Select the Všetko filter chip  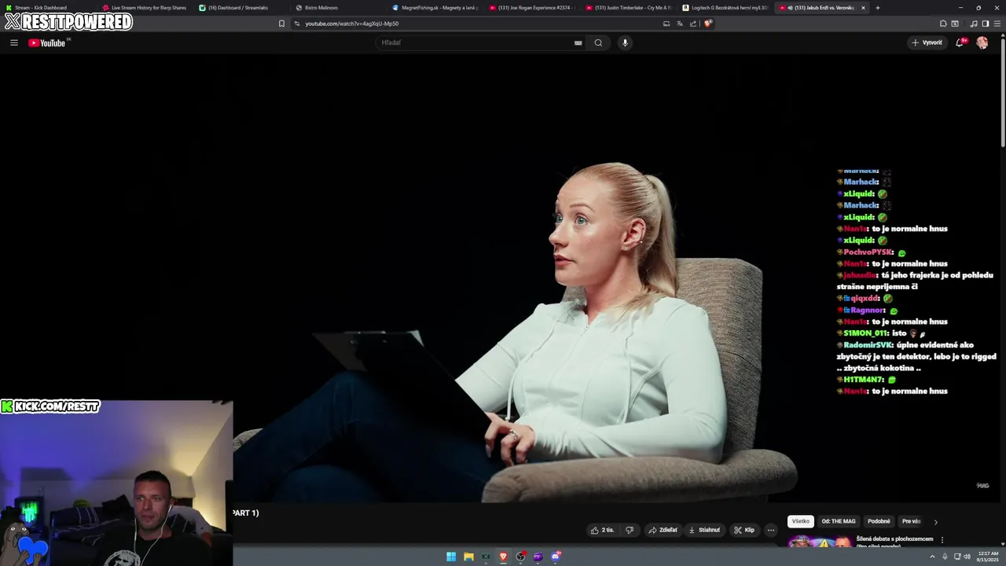800,521
